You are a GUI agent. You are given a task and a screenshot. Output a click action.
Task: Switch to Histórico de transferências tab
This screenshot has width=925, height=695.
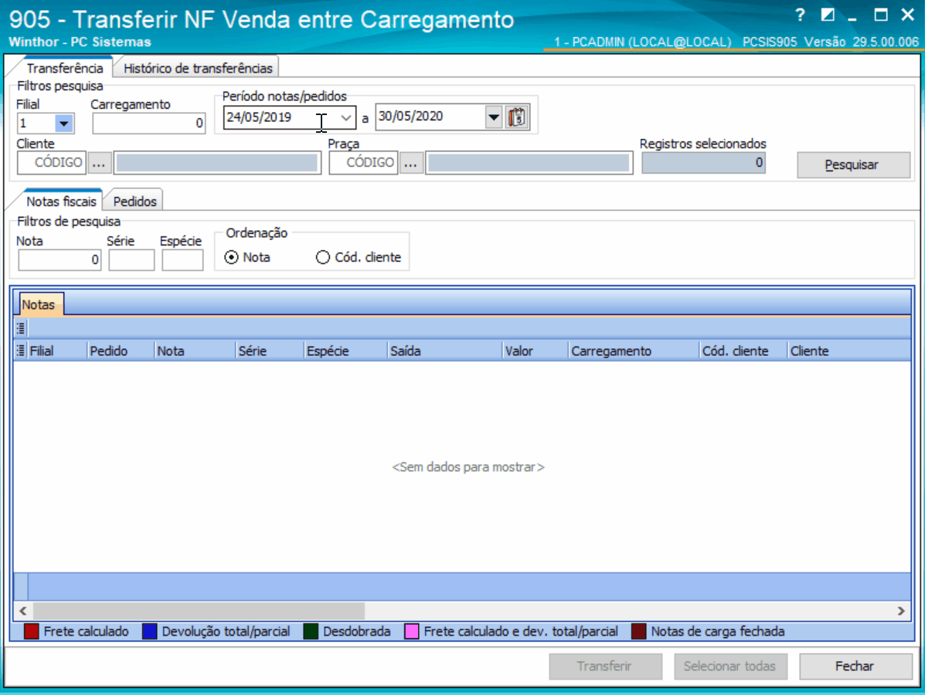coord(198,69)
